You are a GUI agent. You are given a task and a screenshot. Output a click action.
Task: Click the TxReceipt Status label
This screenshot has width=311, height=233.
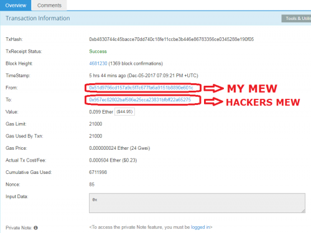click(x=24, y=52)
